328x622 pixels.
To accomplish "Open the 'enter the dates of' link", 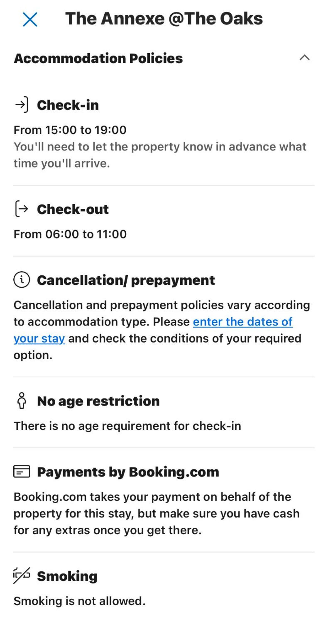I will point(243,322).
